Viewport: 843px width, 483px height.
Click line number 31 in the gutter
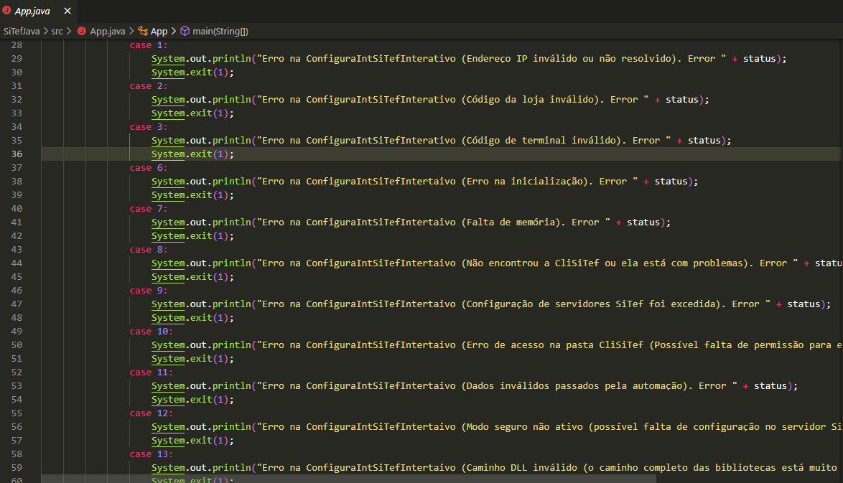click(17, 86)
